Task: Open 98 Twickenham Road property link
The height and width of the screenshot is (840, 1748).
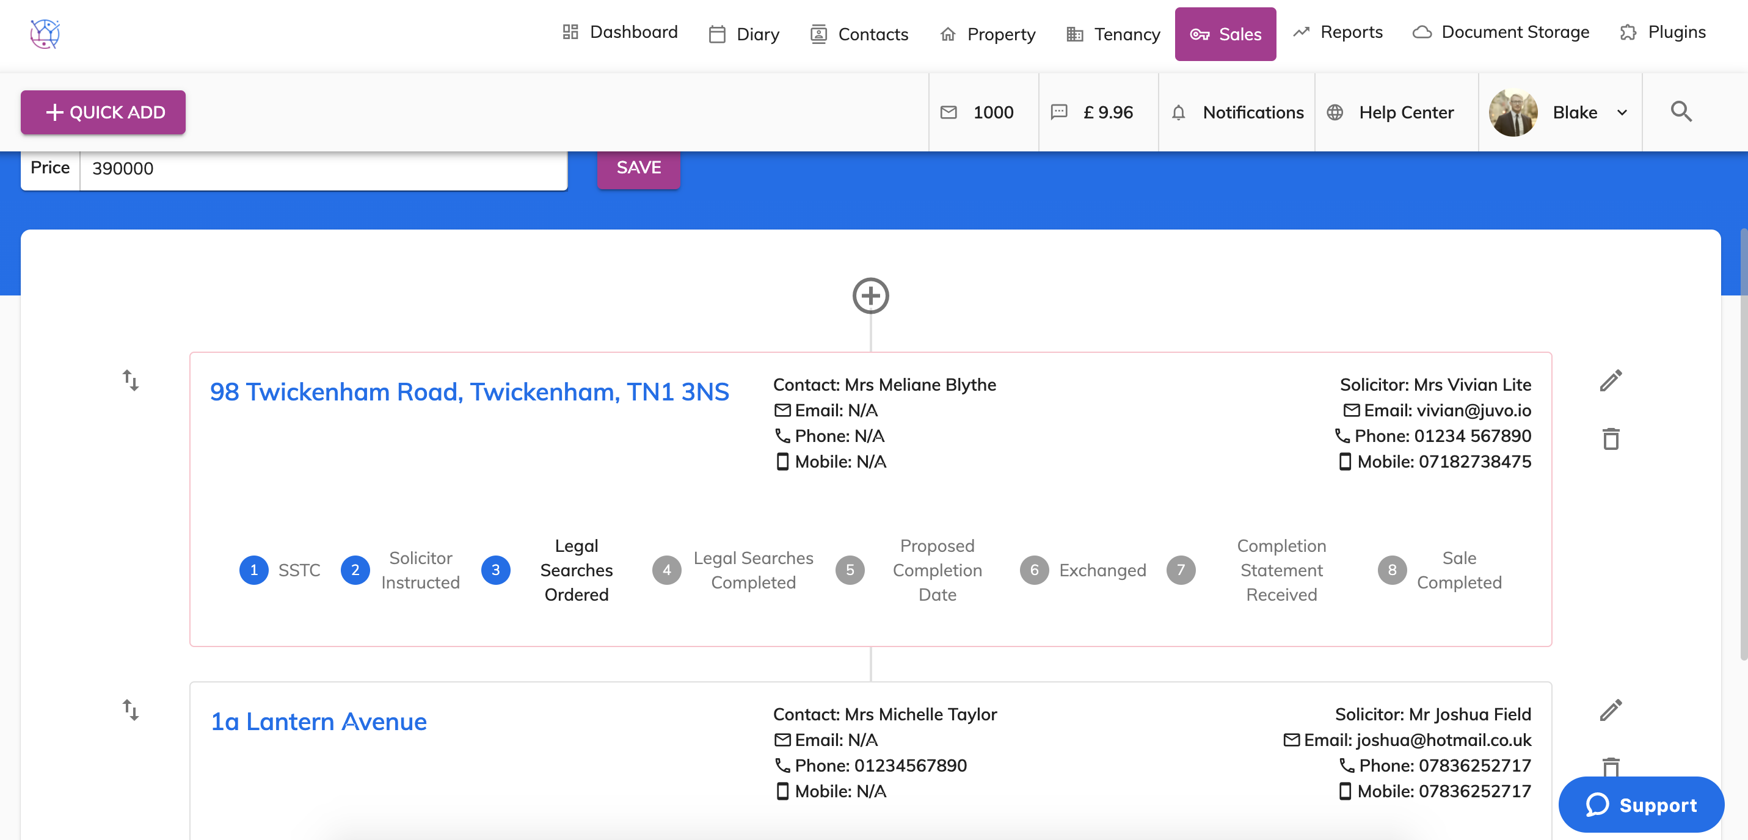Action: click(469, 391)
